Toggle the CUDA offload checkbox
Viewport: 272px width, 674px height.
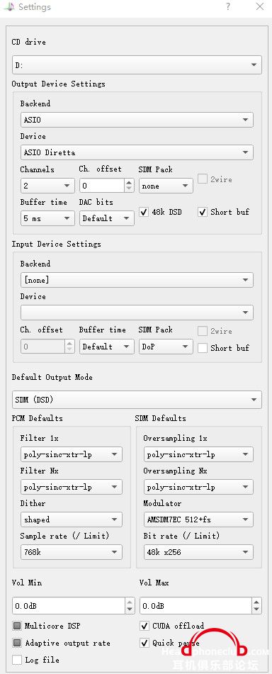pyautogui.click(x=144, y=626)
